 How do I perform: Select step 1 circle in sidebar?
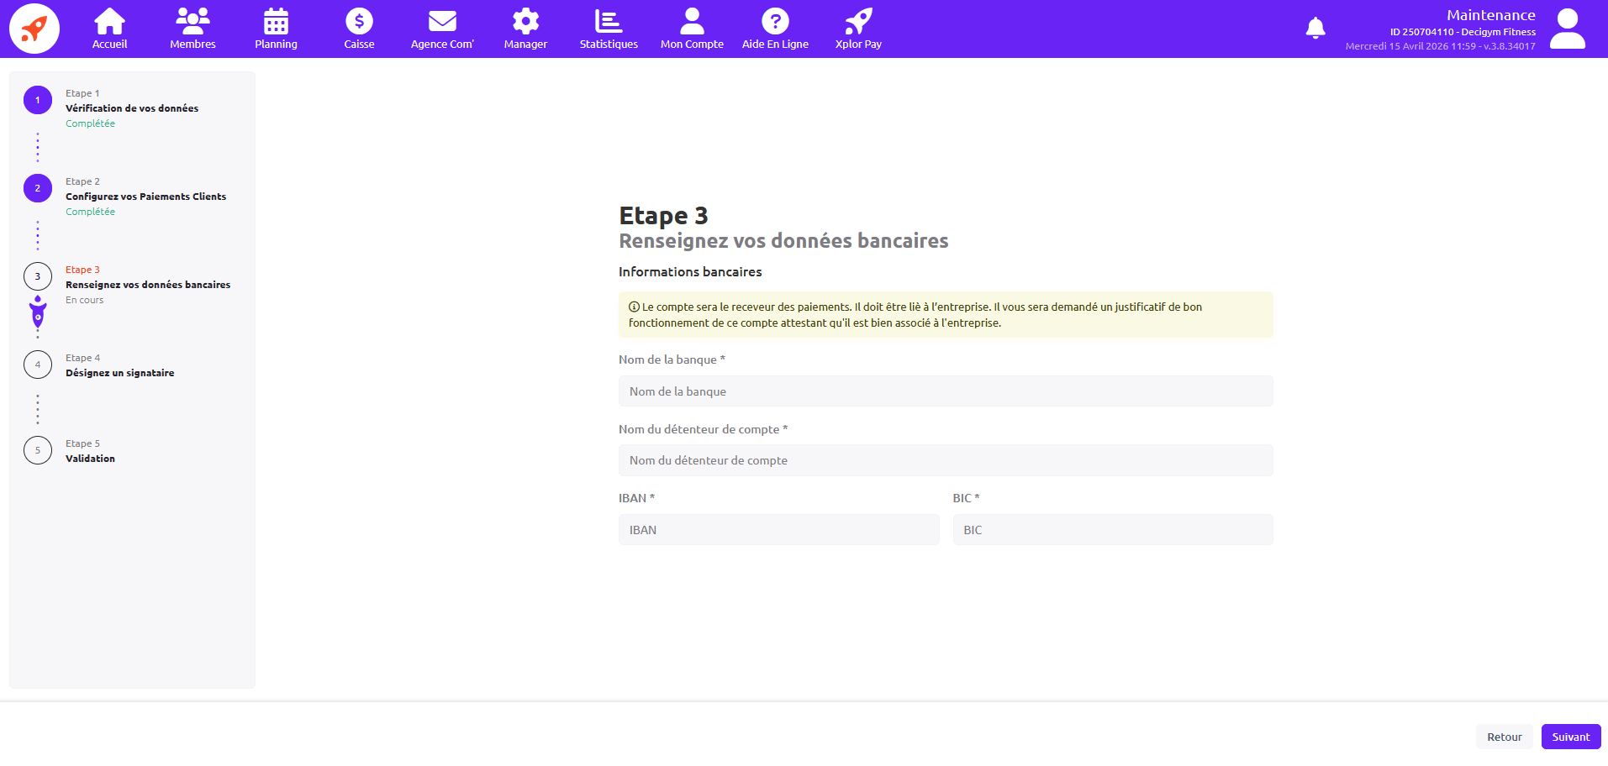pos(38,100)
